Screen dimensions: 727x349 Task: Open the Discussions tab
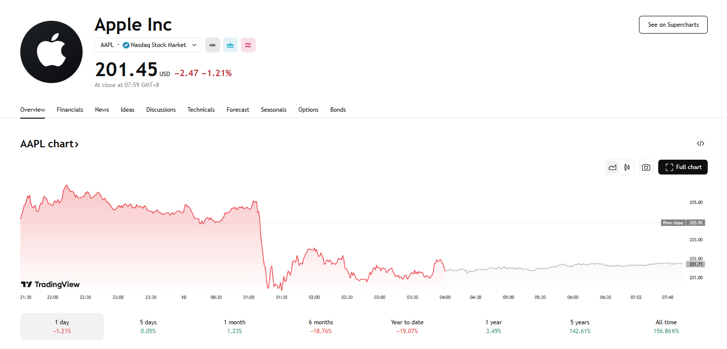point(161,110)
